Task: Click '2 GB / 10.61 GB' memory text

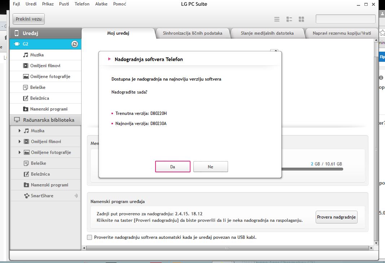Action: tap(326, 164)
